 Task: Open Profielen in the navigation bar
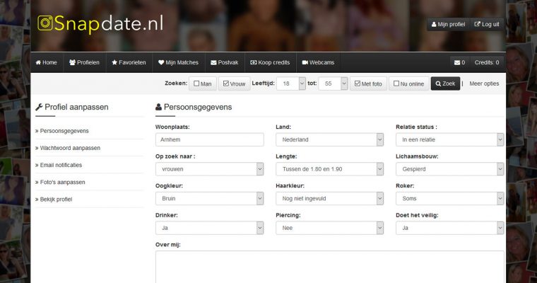point(84,62)
